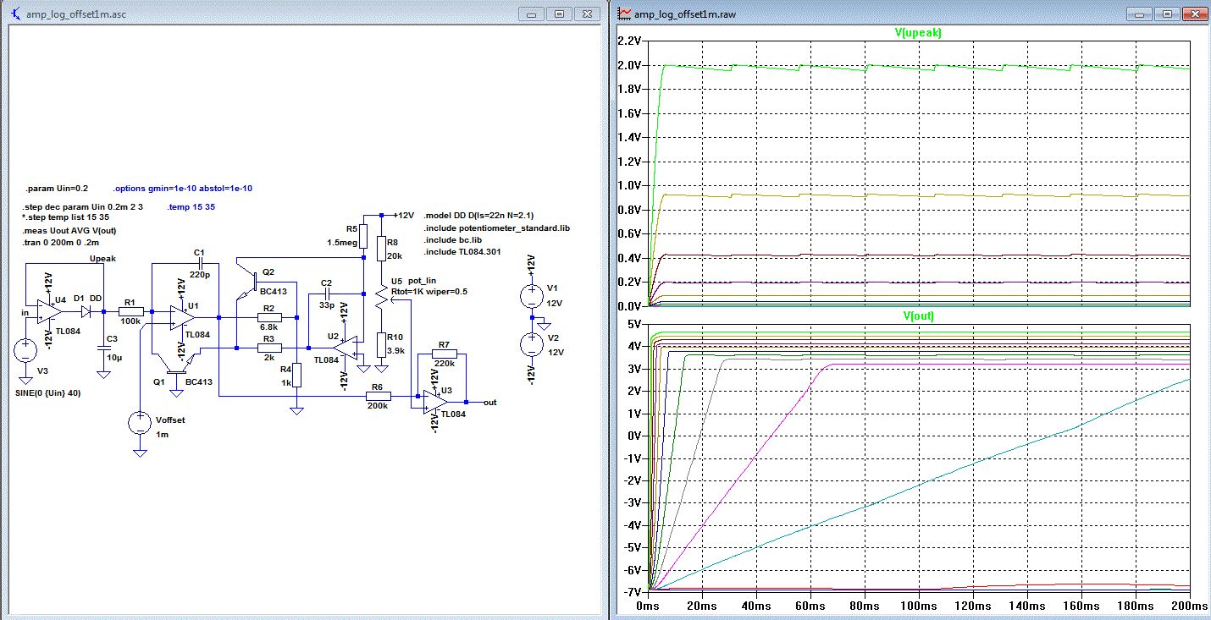The image size is (1211, 620).
Task: Select the R5 1.5meg resistor
Action: click(x=364, y=236)
